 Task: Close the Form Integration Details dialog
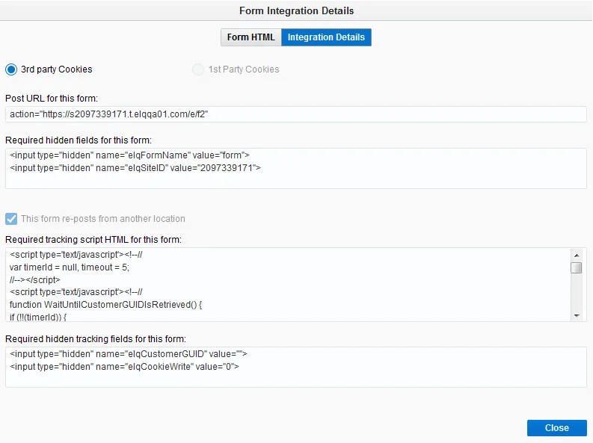[x=556, y=428]
